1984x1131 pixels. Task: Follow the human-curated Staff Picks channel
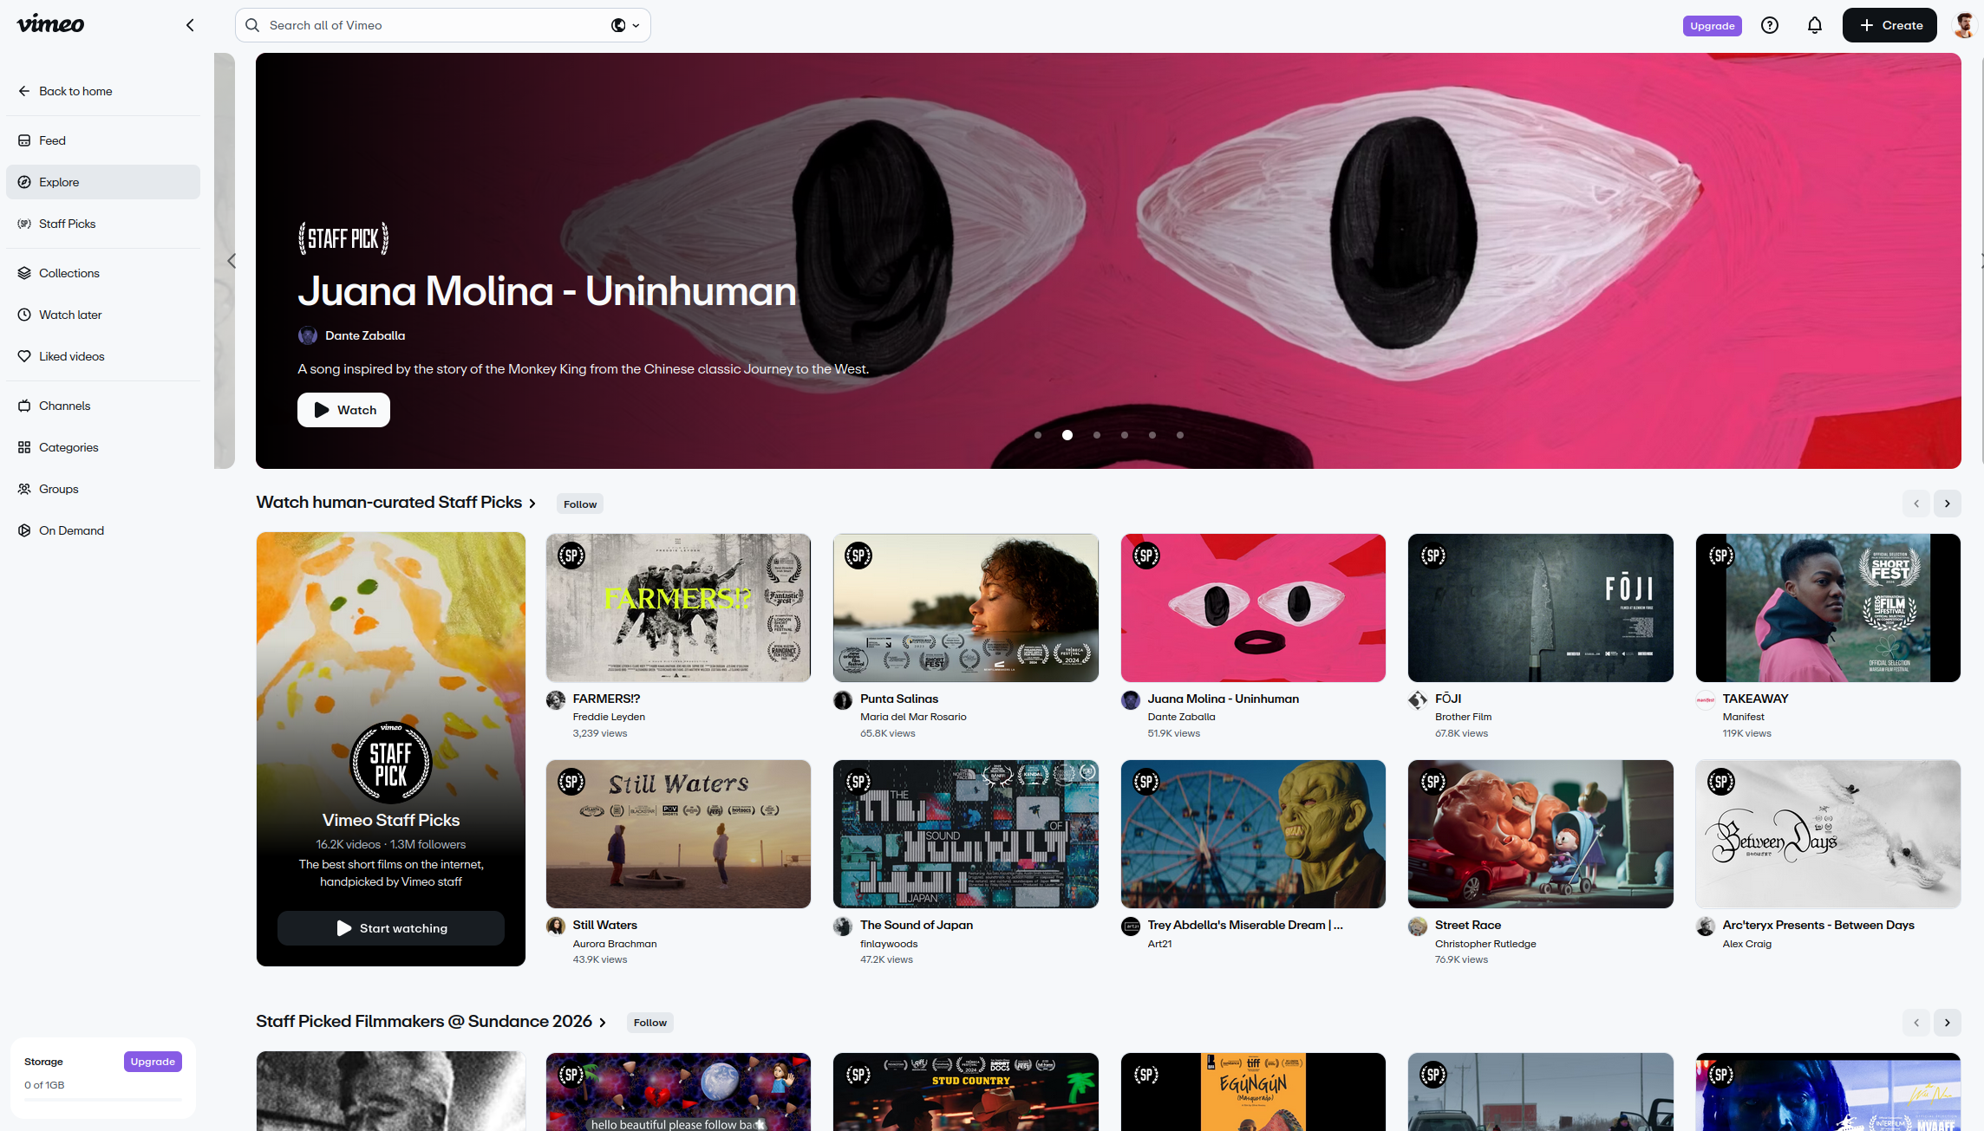point(579,504)
